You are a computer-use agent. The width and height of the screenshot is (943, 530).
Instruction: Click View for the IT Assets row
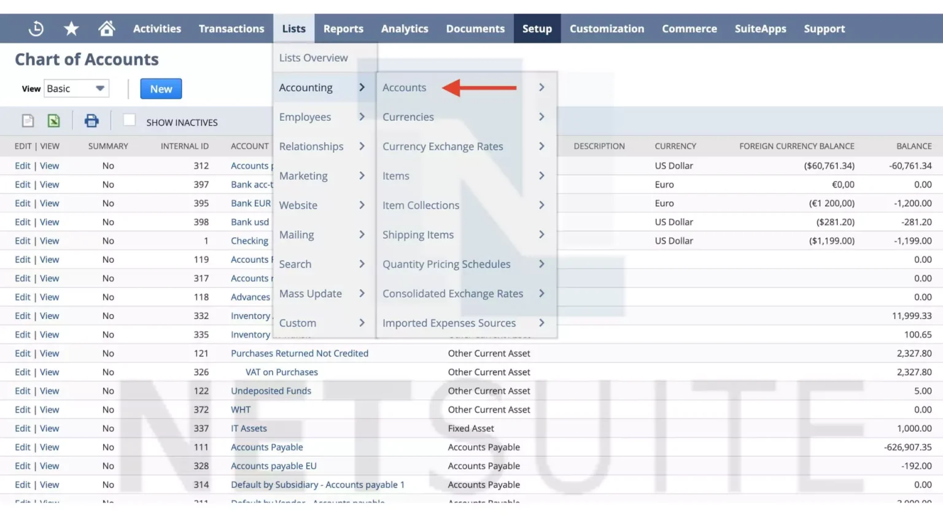[50, 428]
